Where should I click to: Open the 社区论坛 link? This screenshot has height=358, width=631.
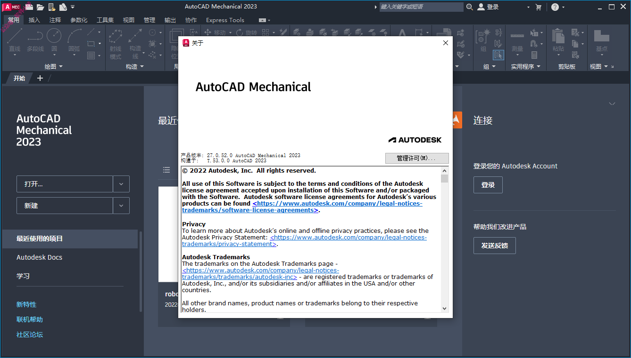30,334
